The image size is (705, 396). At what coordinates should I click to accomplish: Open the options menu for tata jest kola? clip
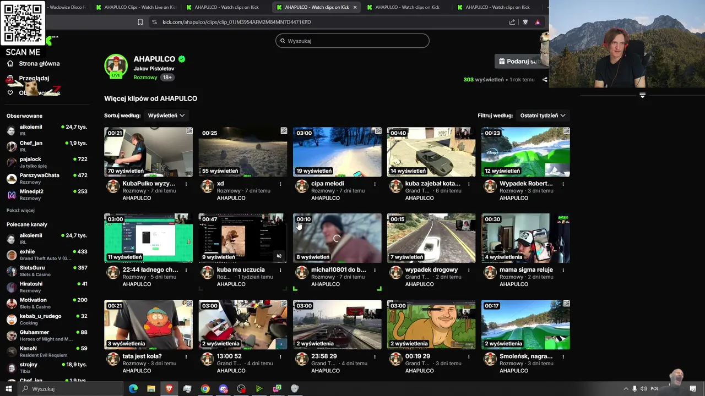tap(186, 356)
